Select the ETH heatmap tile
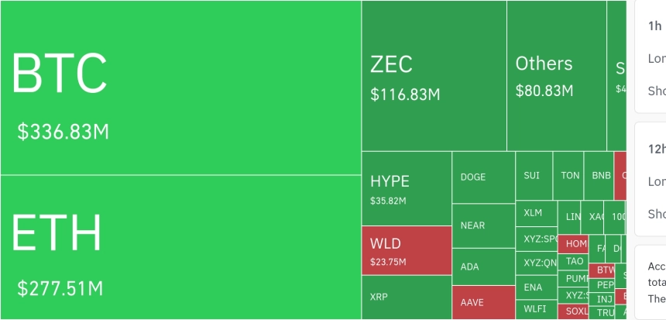Viewport: 666px width, 320px height. point(180,247)
